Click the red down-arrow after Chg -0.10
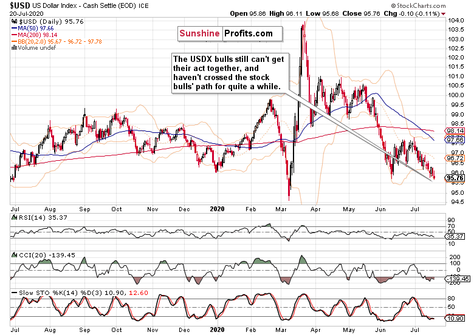The image size is (474, 335). click(x=443, y=14)
